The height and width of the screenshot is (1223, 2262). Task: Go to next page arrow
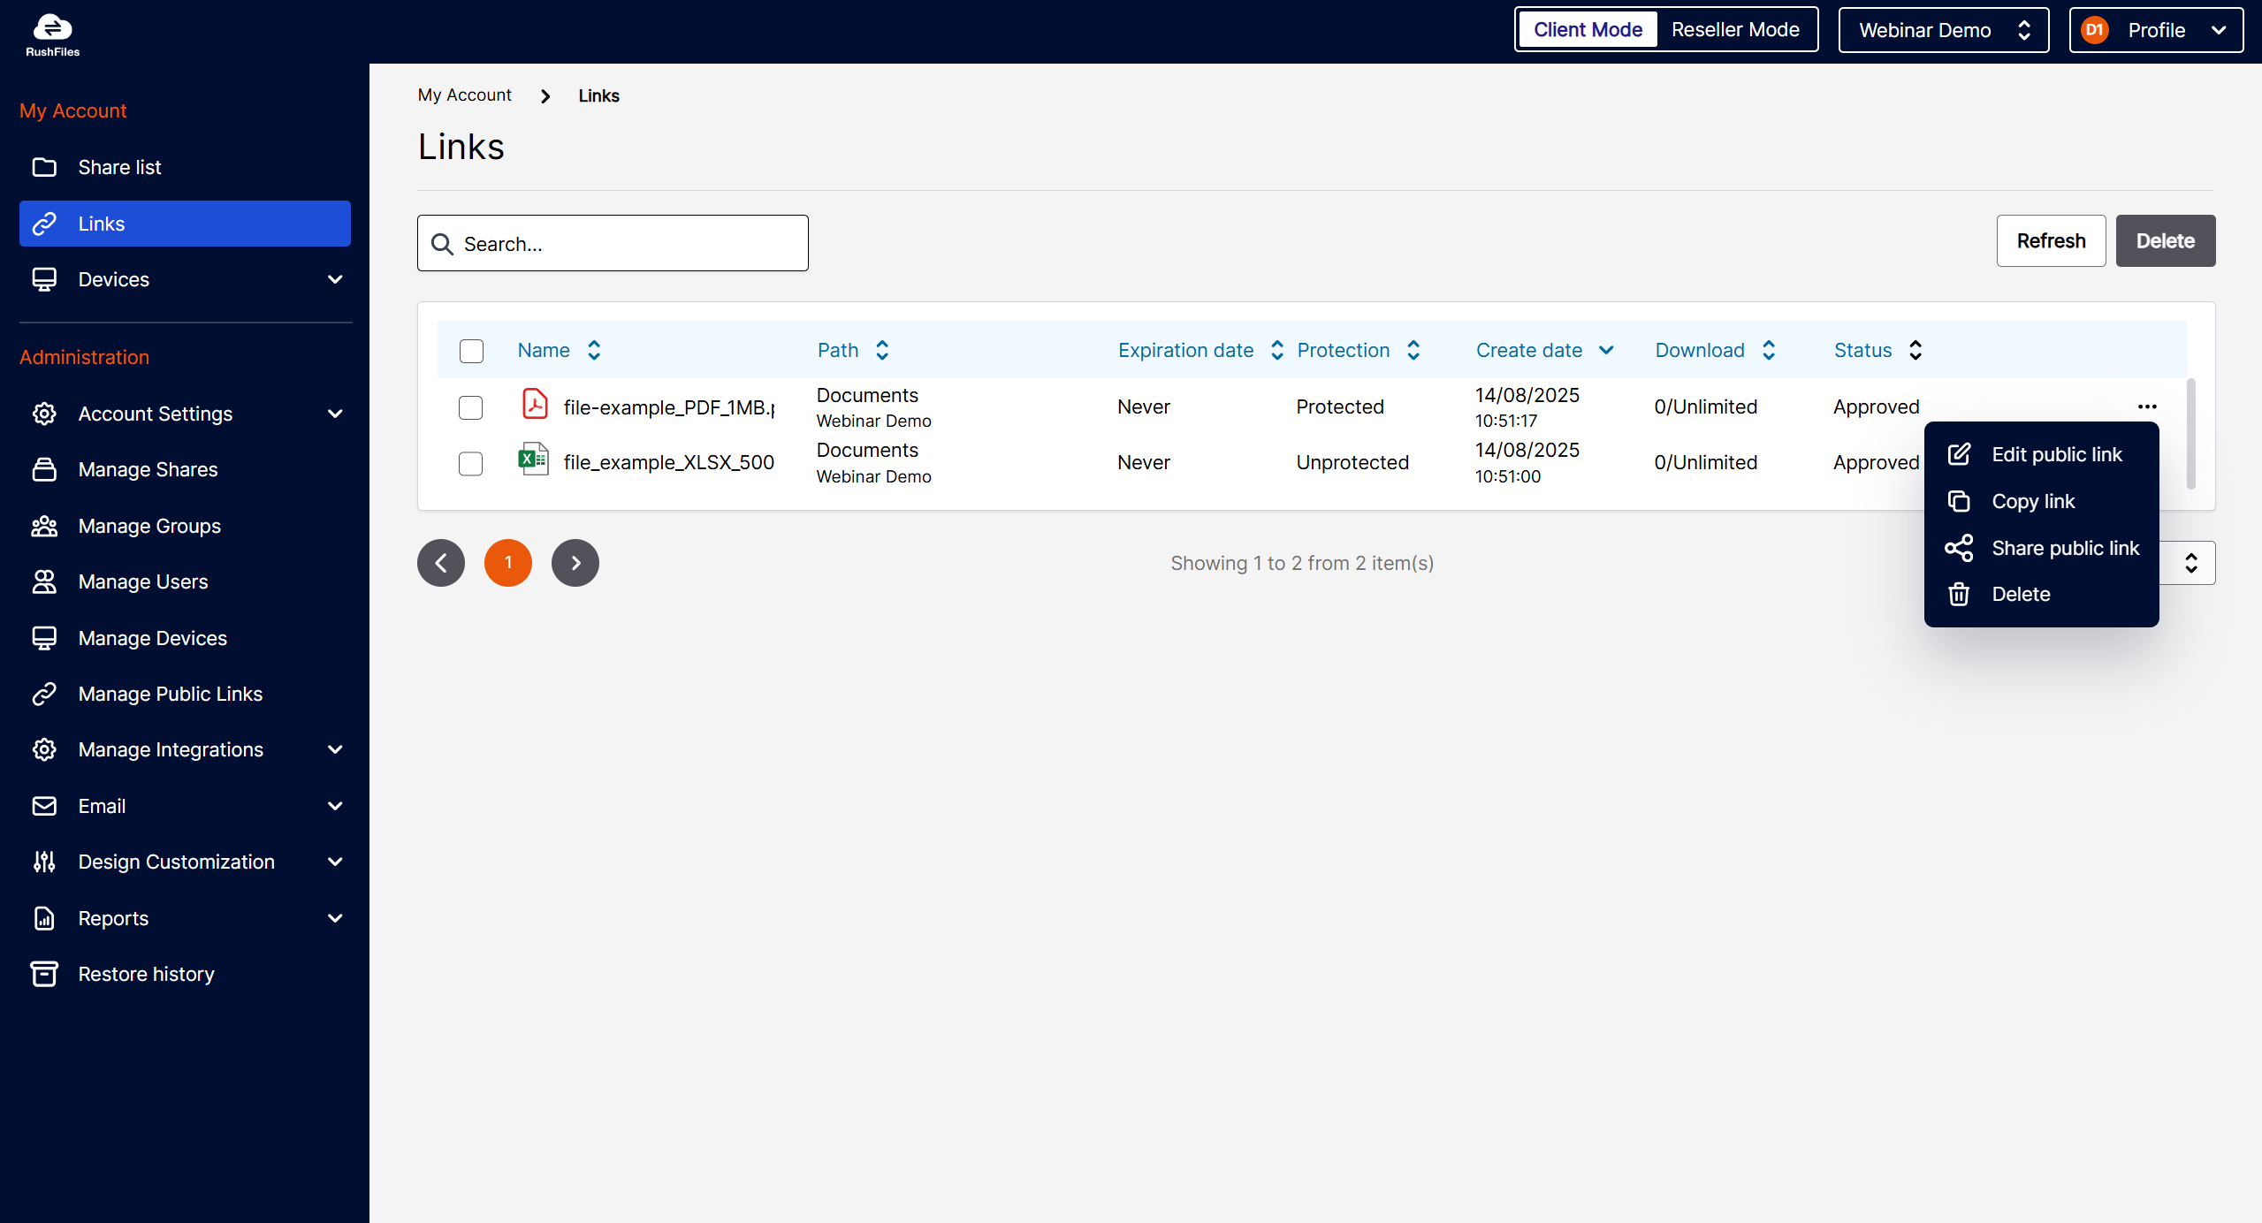pyautogui.click(x=575, y=563)
